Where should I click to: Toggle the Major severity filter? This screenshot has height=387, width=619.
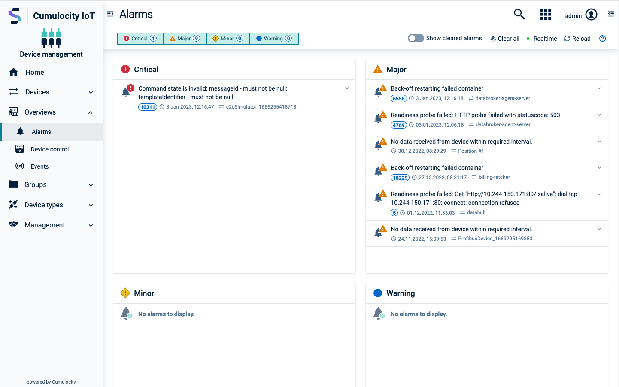(x=185, y=39)
